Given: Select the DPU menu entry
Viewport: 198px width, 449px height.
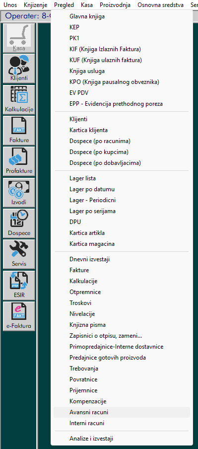Looking at the screenshot, I should click(x=122, y=222).
